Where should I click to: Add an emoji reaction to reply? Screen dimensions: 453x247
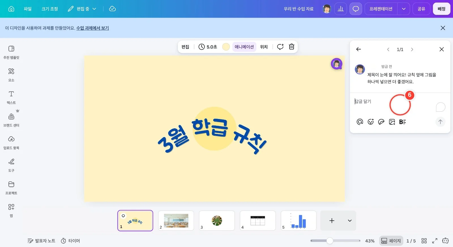click(x=371, y=122)
